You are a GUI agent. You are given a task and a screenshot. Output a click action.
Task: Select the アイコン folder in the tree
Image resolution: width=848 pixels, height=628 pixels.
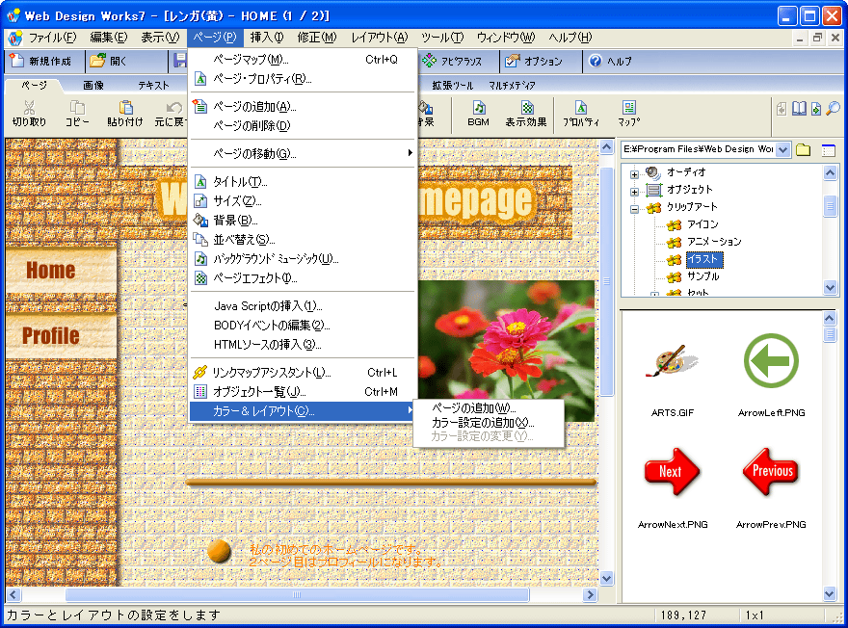pyautogui.click(x=702, y=224)
